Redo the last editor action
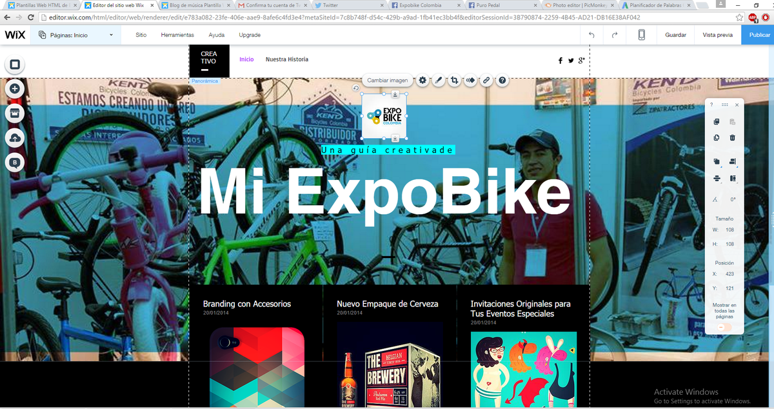Viewport: 774px width, 409px height. pyautogui.click(x=615, y=35)
